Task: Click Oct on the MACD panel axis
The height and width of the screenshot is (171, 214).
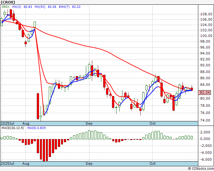Action: (152, 163)
